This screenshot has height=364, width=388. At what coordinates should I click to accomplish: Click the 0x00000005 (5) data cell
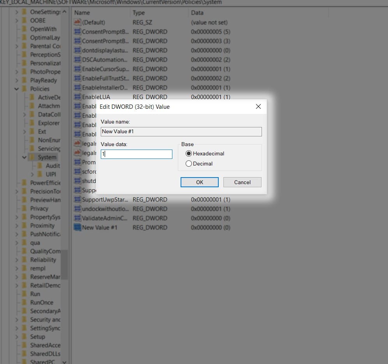click(x=211, y=31)
